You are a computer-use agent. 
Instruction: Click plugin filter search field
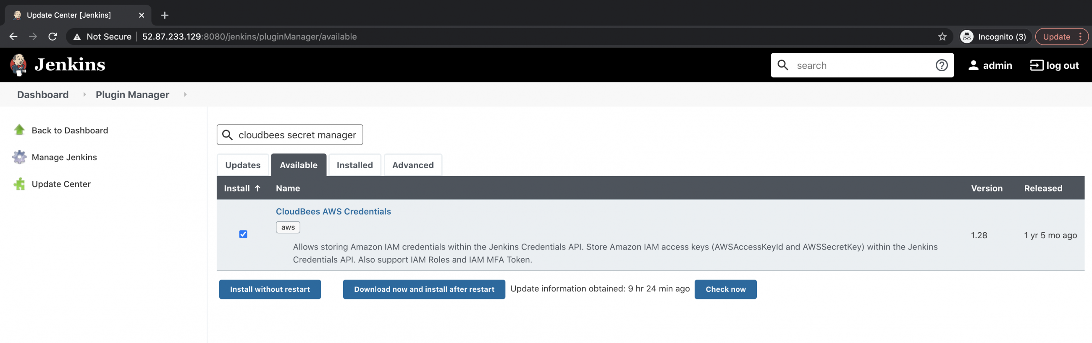[x=290, y=135]
